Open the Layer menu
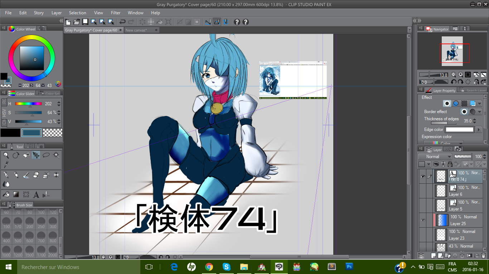 57,12
